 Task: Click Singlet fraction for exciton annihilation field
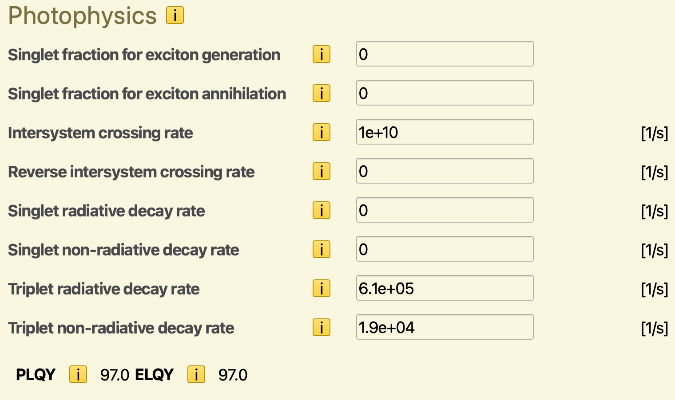click(445, 93)
